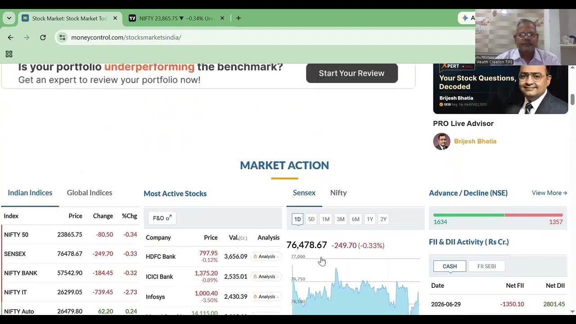Open the F&O external link button
576x324 pixels.
point(162,218)
